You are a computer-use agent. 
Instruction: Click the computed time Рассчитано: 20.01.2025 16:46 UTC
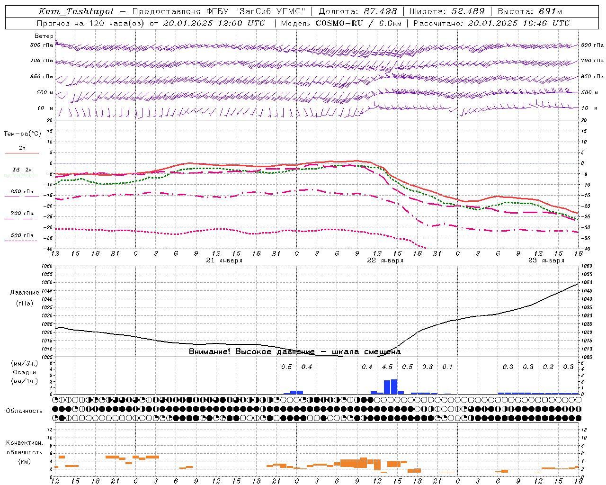491,23
